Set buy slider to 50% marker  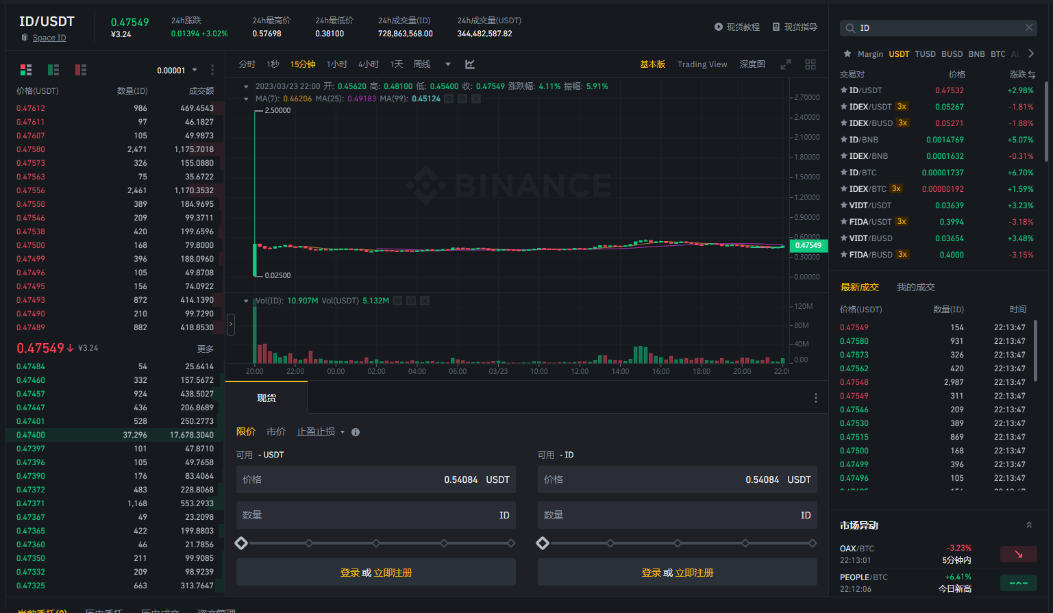376,543
